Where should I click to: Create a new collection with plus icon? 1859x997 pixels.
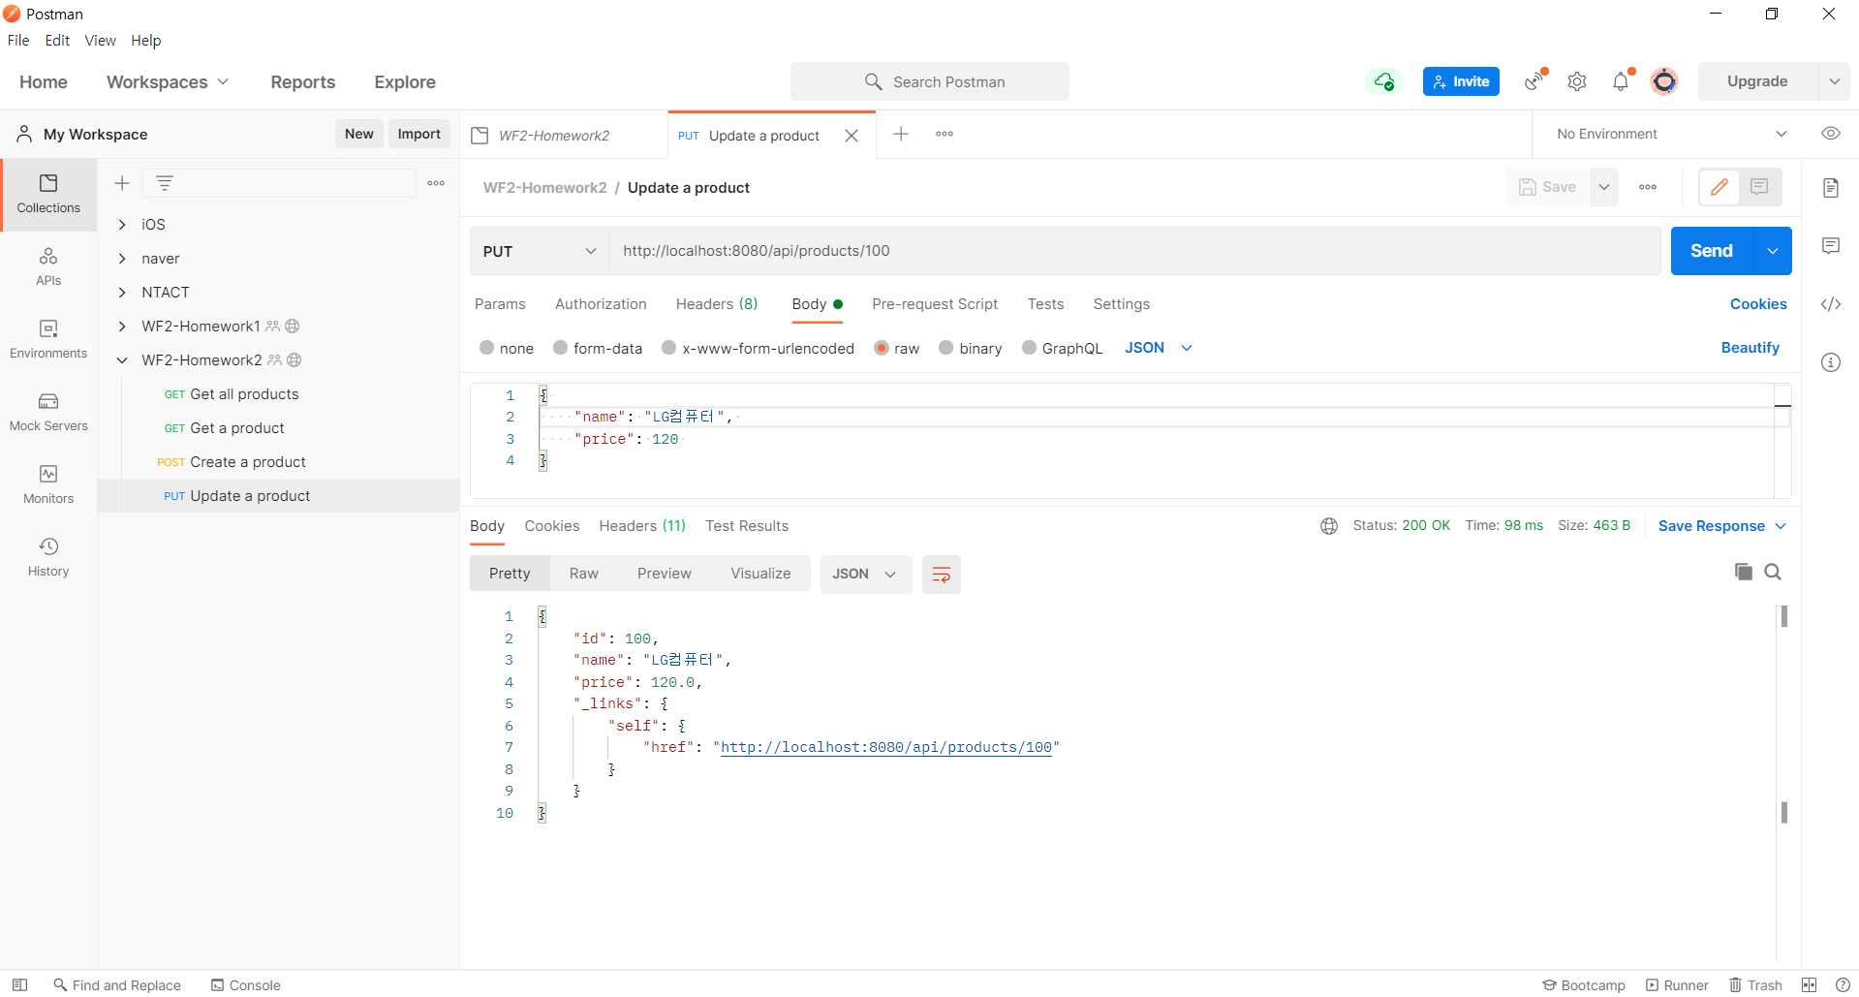tap(122, 183)
